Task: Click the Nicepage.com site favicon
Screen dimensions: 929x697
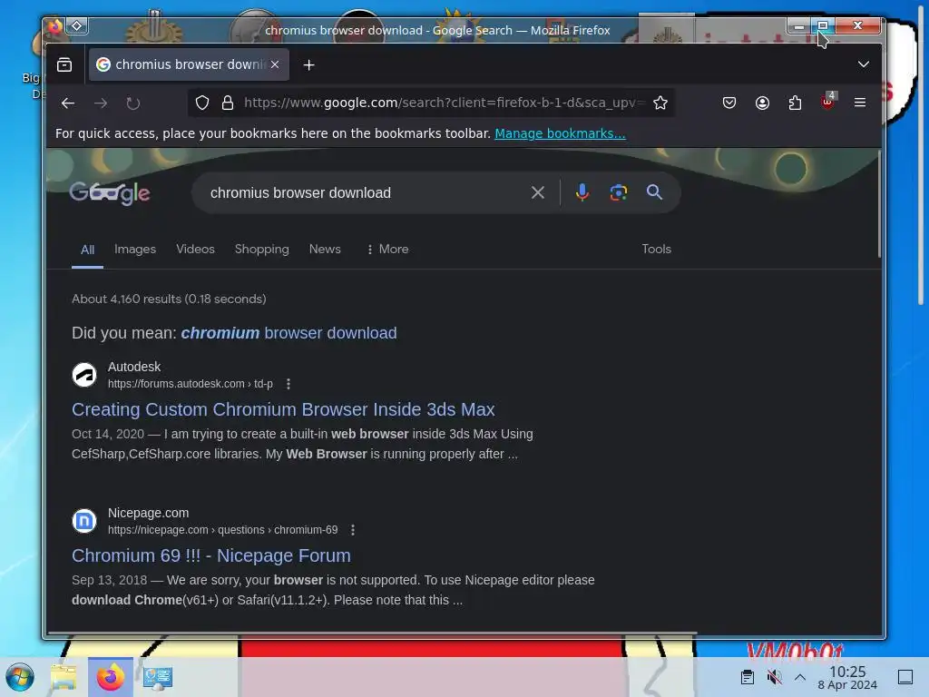Action: click(x=84, y=521)
